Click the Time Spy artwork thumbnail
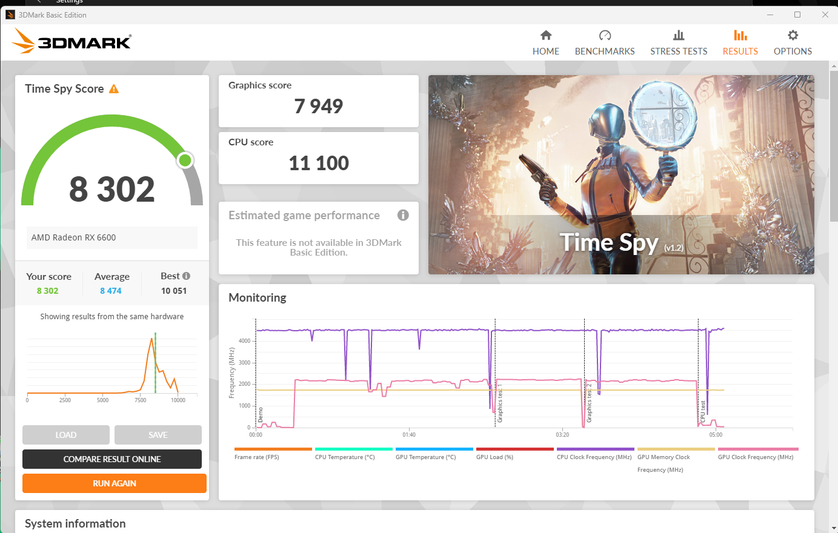838x533 pixels. 621,174
